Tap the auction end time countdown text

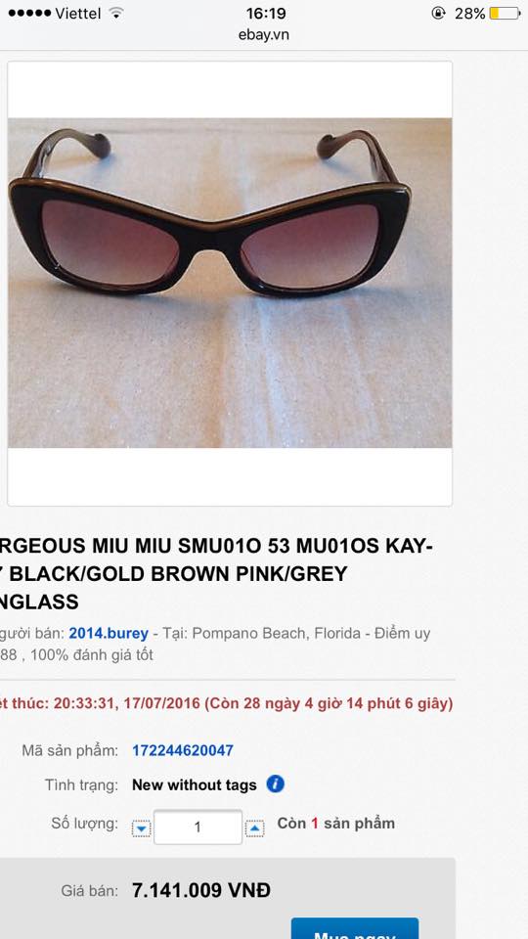click(226, 703)
